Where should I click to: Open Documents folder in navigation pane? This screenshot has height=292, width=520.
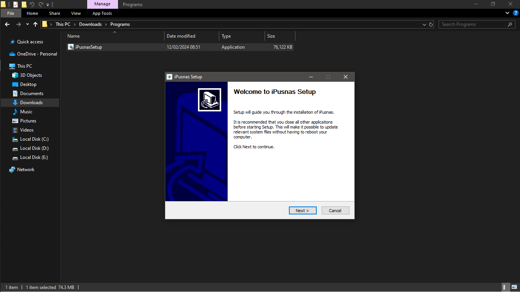(32, 94)
